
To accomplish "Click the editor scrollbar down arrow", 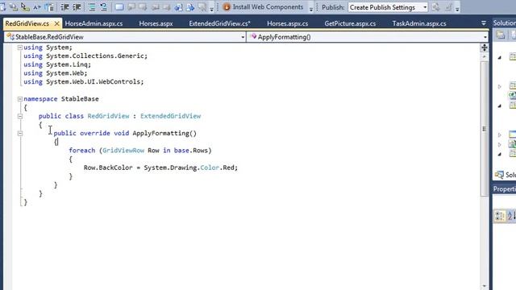I will 484,286.
